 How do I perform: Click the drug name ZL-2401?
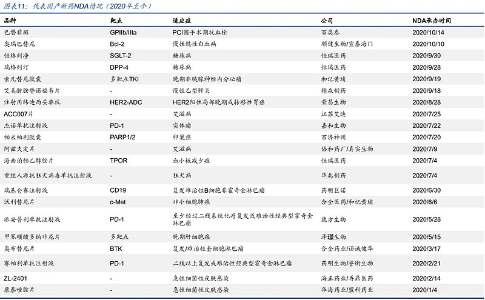tap(16, 279)
